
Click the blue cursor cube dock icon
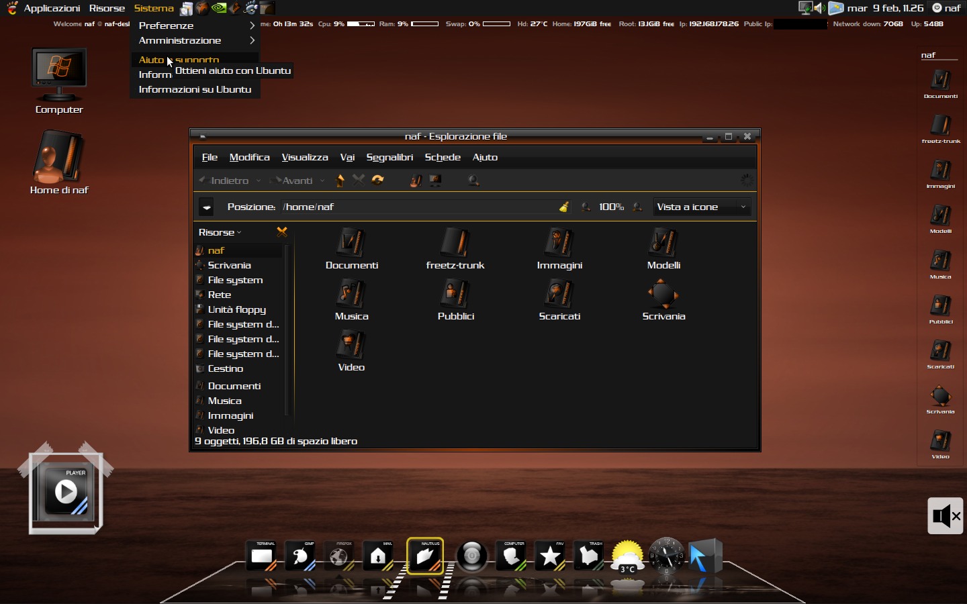click(x=705, y=556)
